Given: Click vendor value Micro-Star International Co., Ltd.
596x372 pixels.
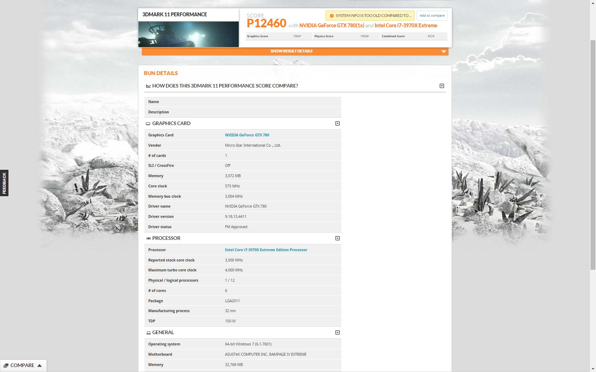Looking at the screenshot, I should click(253, 145).
